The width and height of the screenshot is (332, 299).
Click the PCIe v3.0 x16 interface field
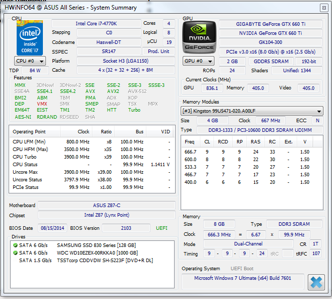[270, 52]
